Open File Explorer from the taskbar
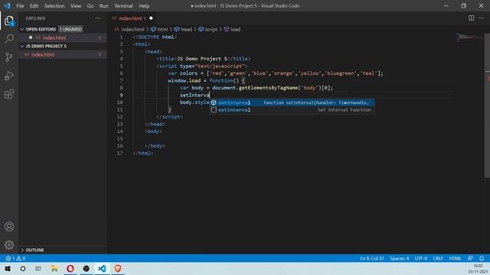Image resolution: width=490 pixels, height=275 pixels. click(54, 268)
